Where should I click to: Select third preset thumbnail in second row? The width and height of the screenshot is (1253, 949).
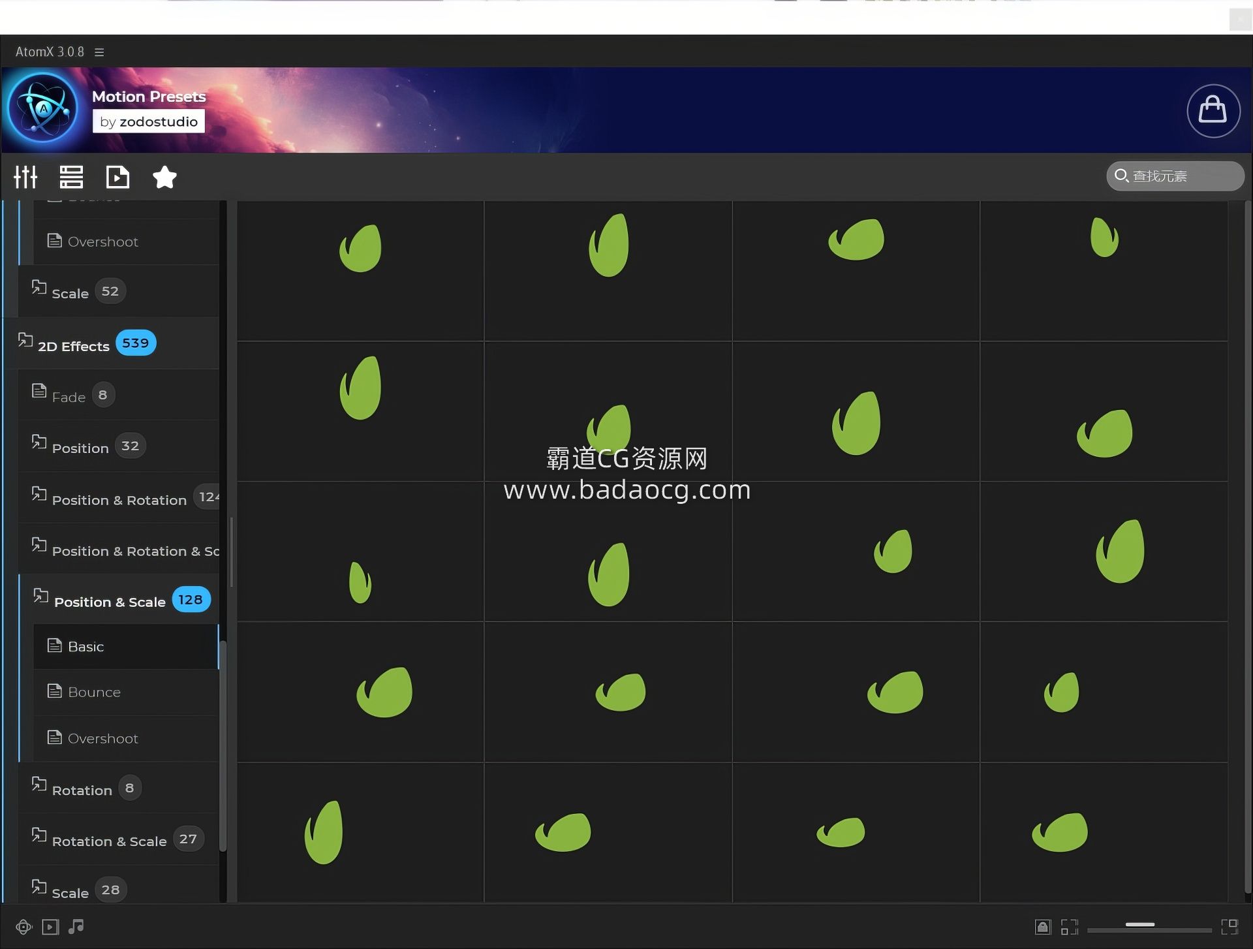(856, 411)
